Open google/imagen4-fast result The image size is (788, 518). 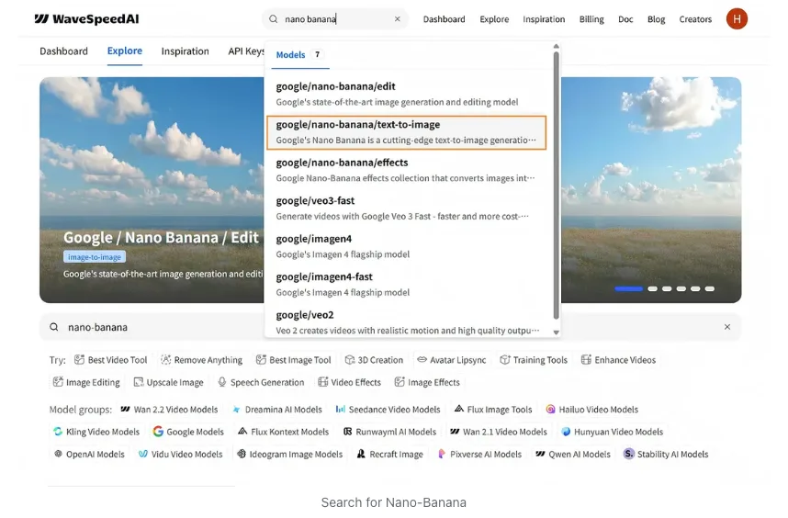point(406,285)
